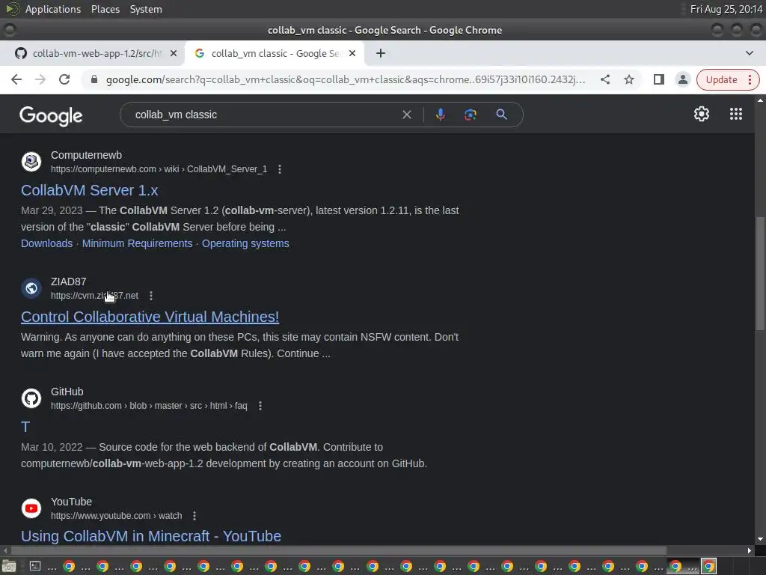Open a new browser tab

click(381, 53)
